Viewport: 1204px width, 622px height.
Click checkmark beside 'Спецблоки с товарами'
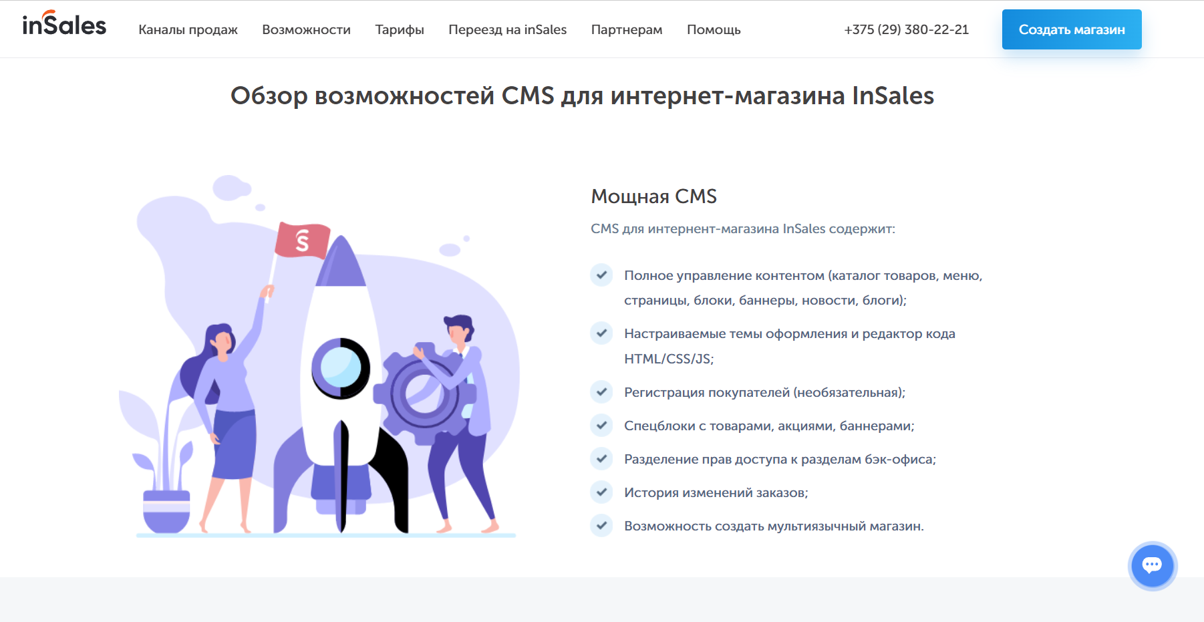pos(601,425)
